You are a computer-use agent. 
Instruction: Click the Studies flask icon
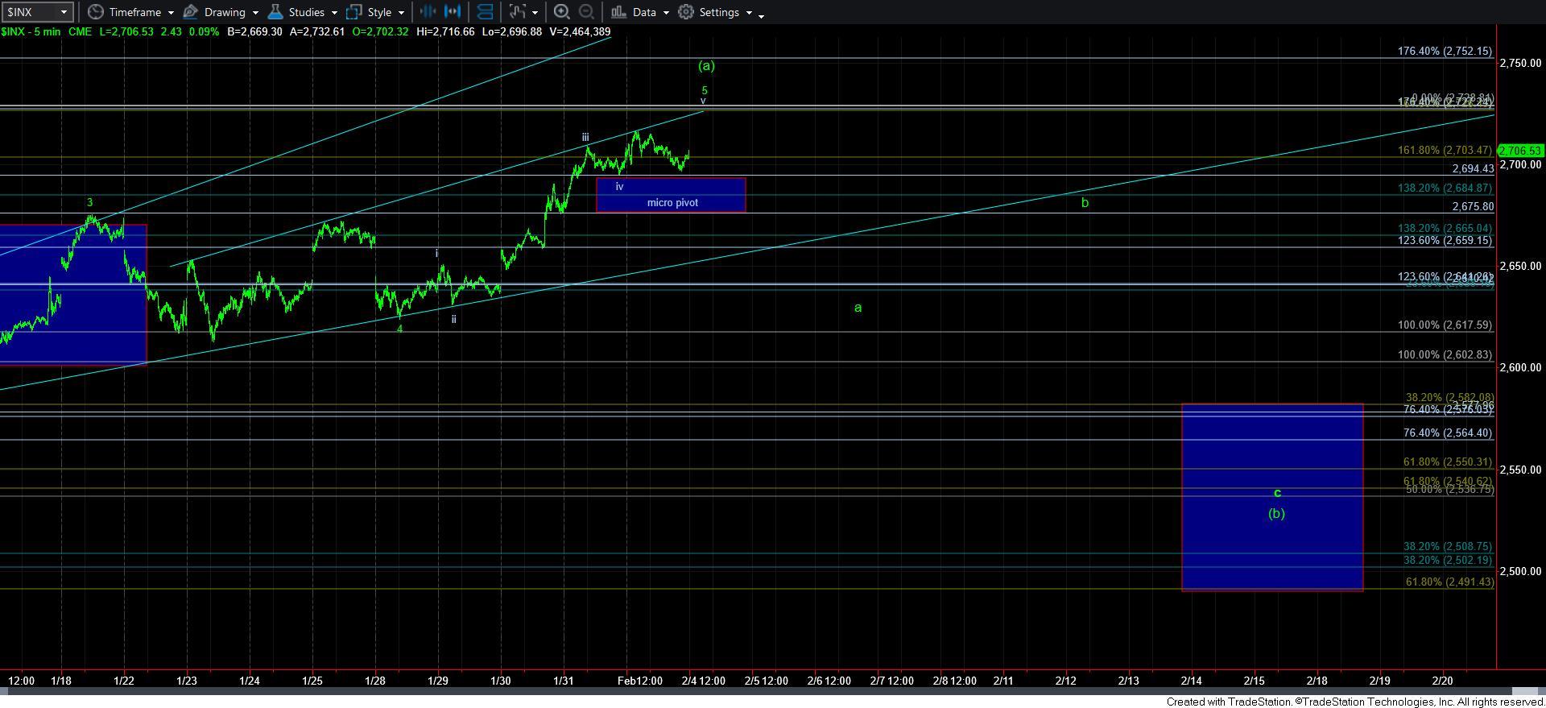[x=275, y=12]
